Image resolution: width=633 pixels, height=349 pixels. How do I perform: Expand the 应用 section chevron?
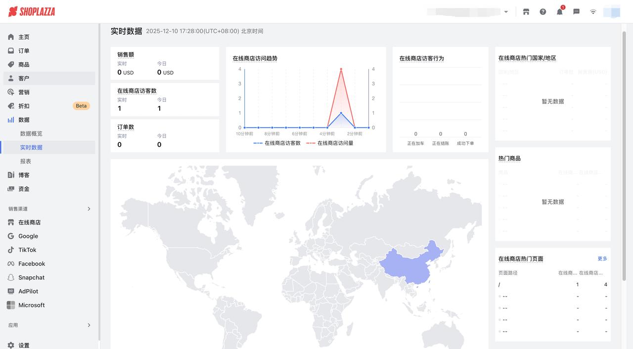click(x=89, y=325)
